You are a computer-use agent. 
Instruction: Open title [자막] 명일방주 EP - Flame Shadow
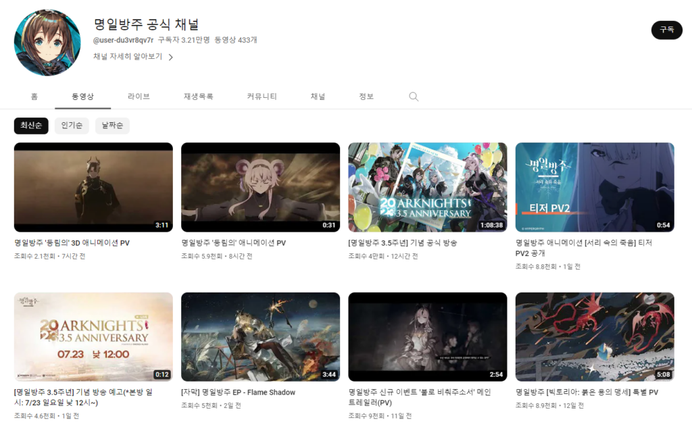click(x=239, y=392)
